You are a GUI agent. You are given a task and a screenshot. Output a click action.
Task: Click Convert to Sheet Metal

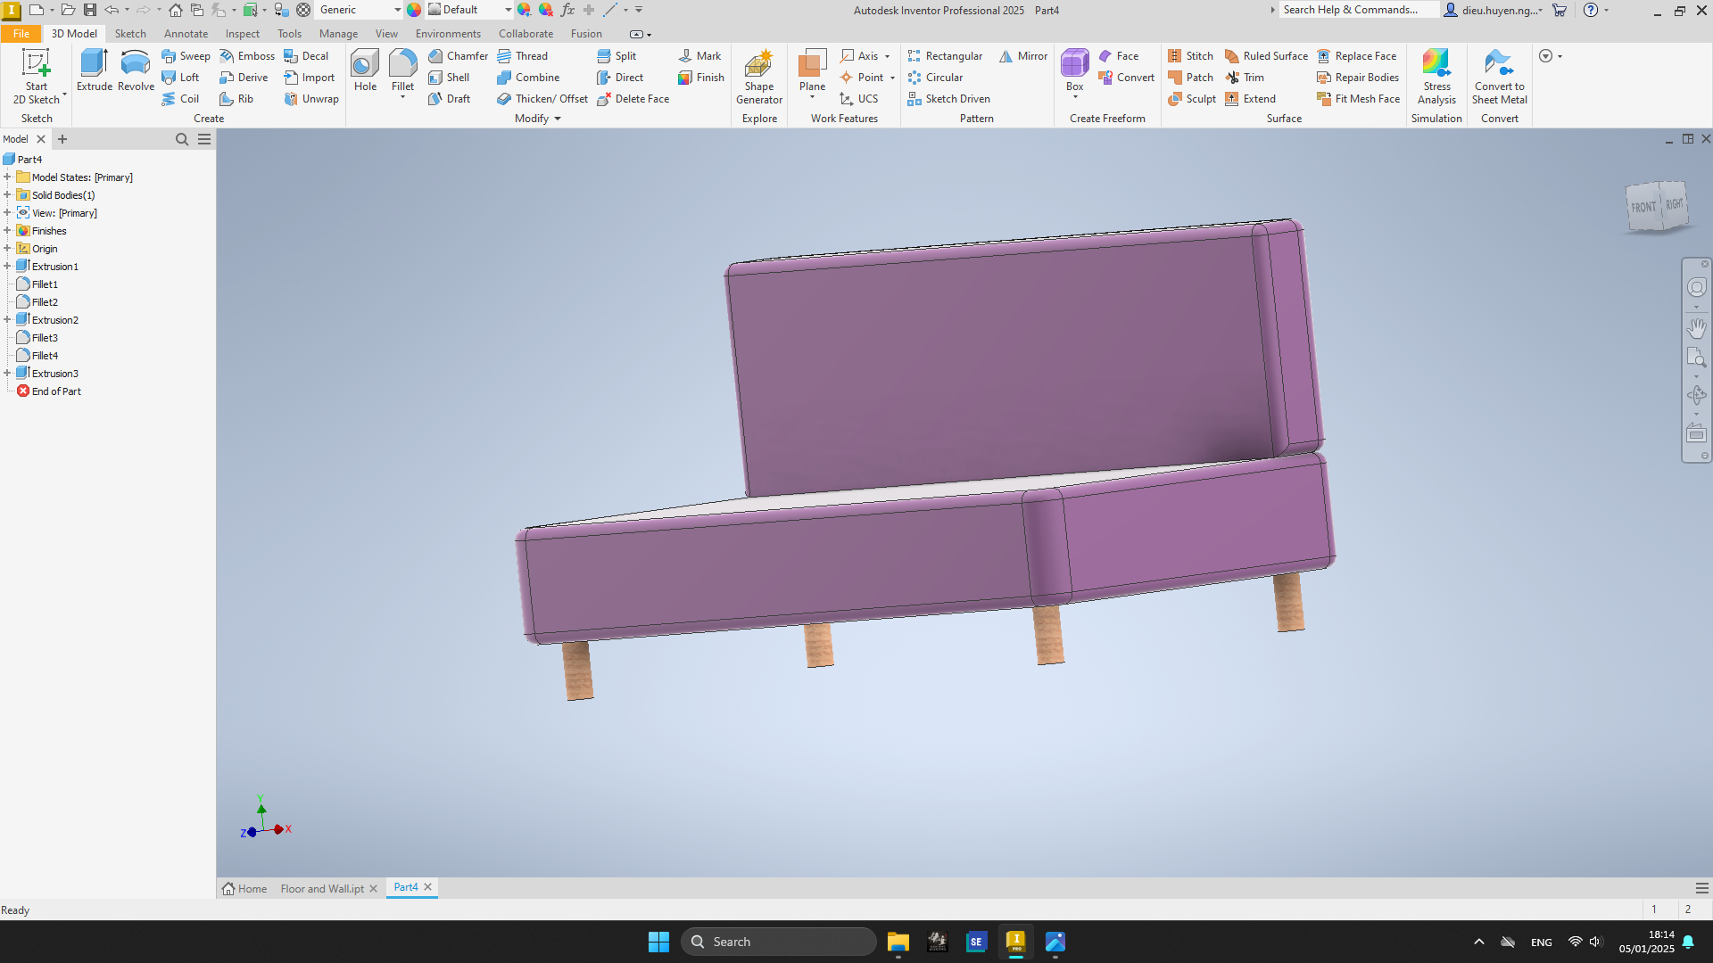tap(1499, 77)
